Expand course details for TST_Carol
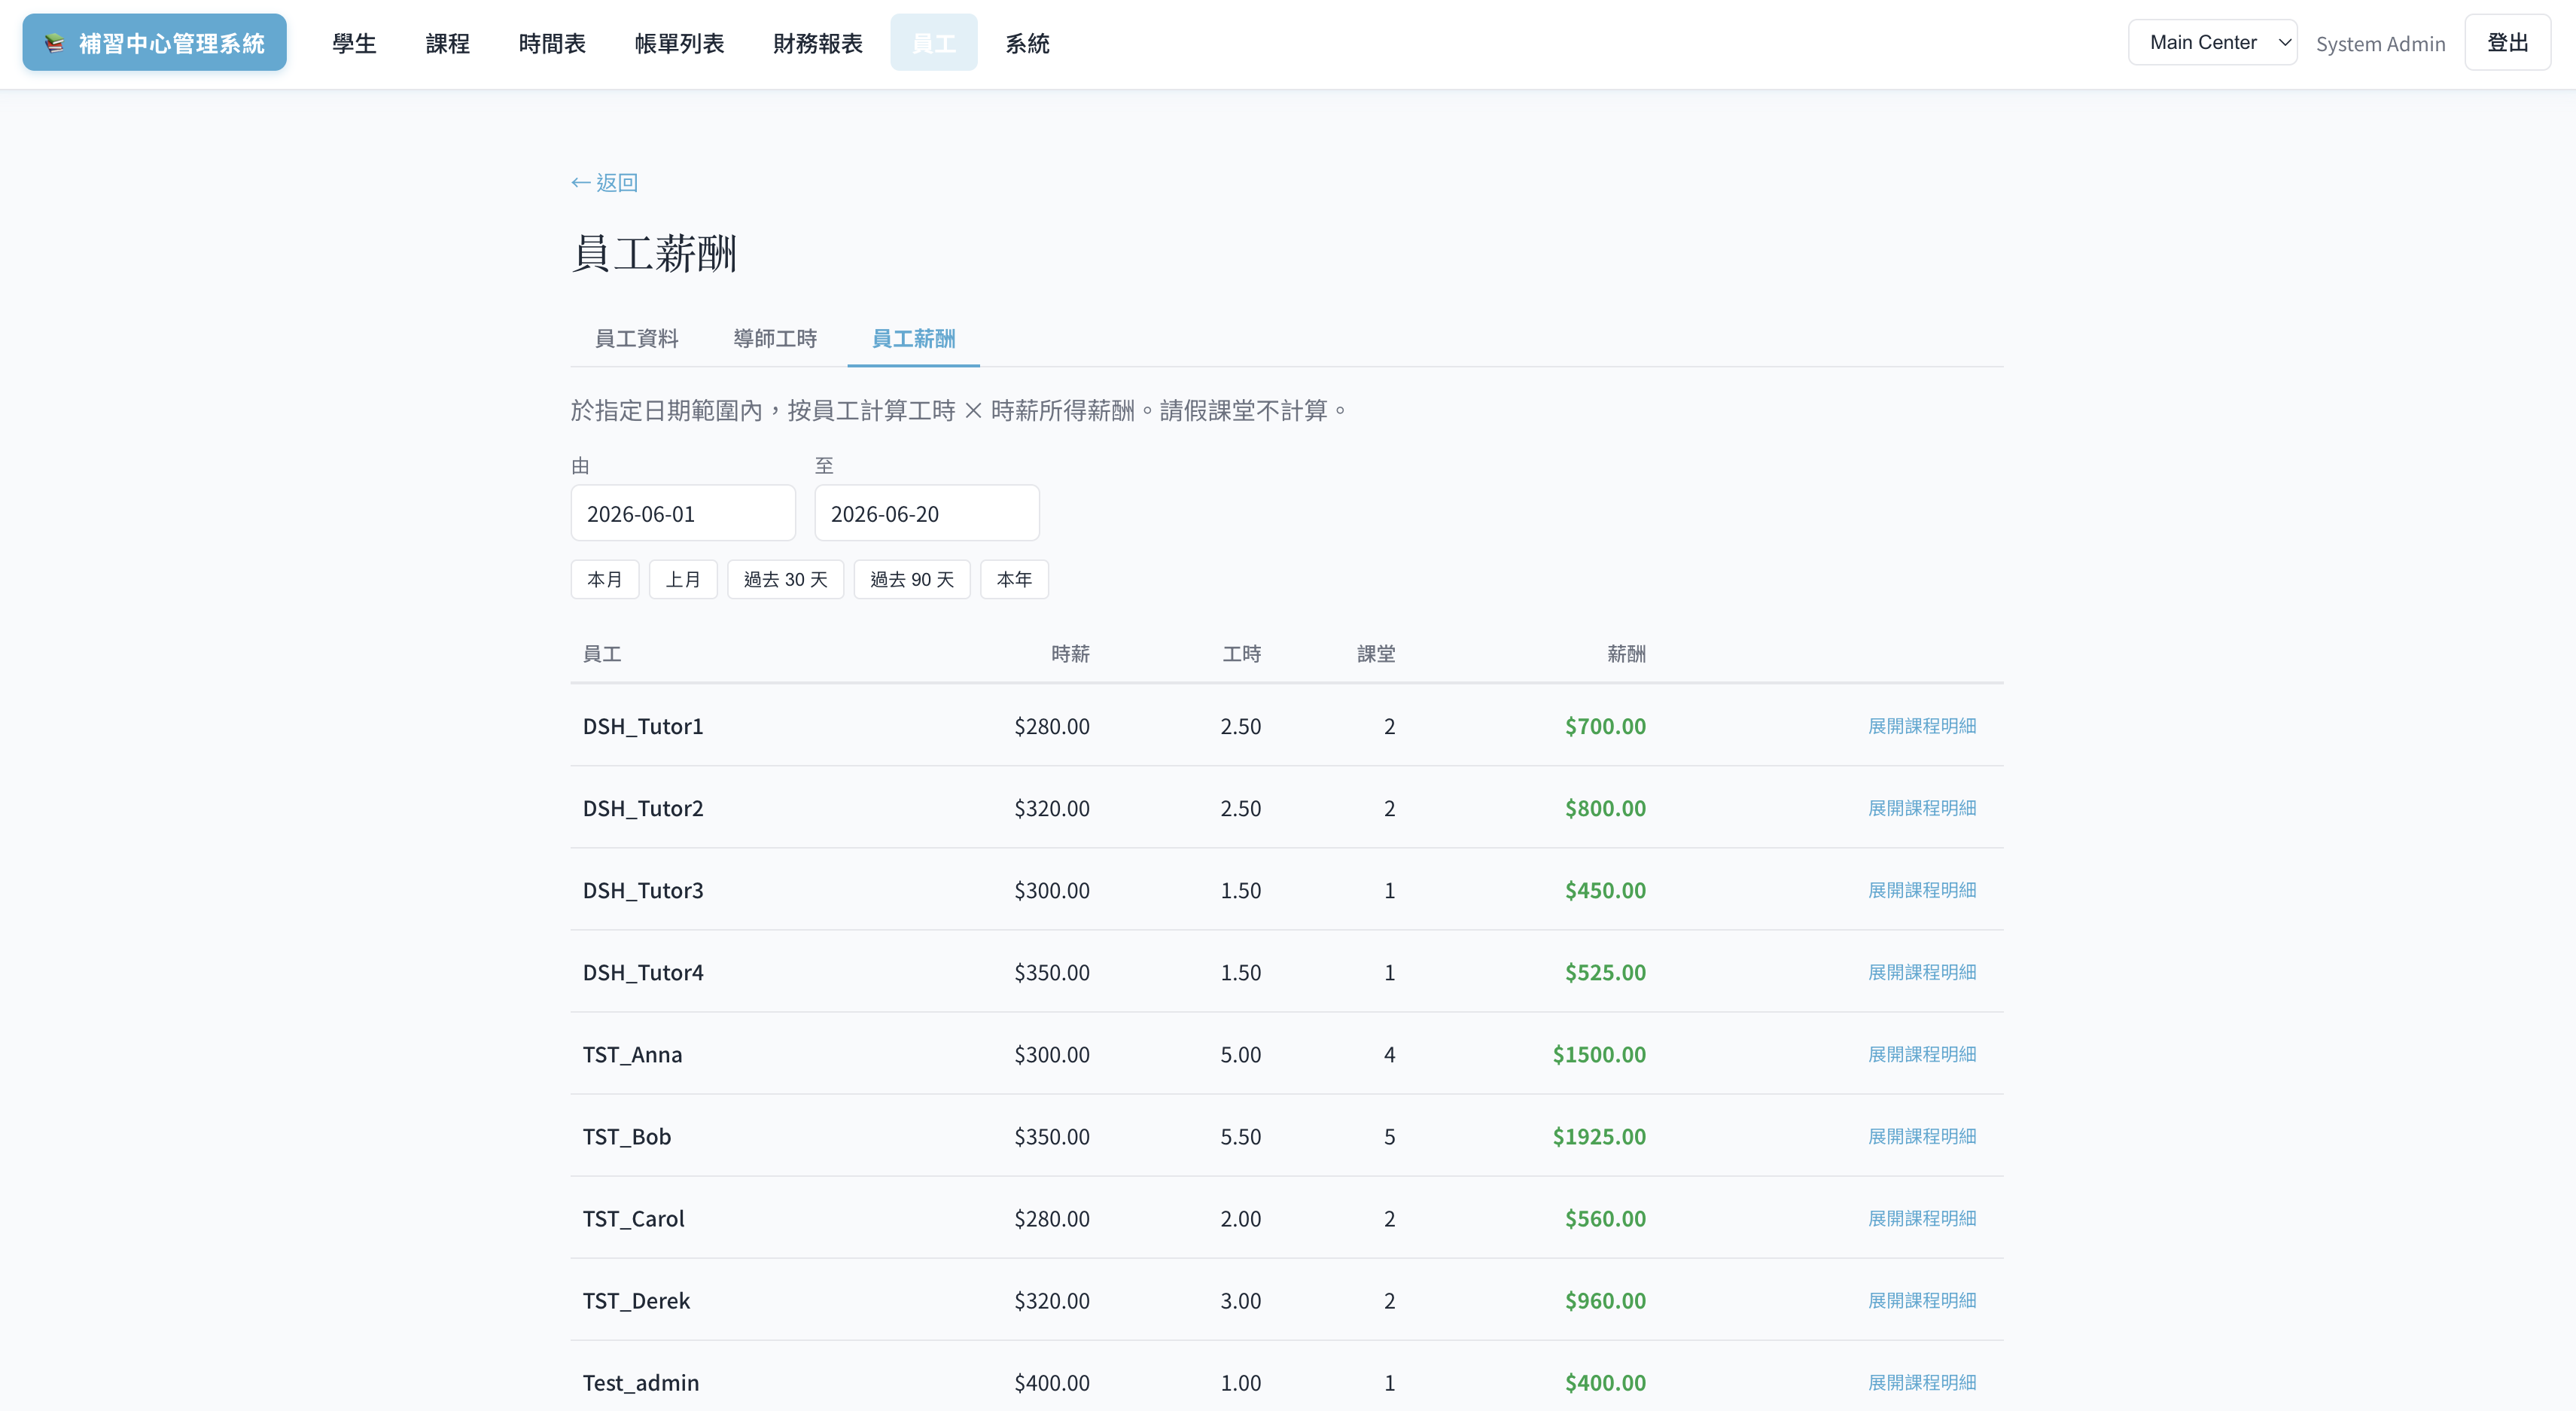2576x1411 pixels. (1921, 1218)
